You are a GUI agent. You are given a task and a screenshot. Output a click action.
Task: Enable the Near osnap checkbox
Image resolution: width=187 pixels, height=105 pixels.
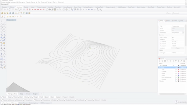(7, 97)
